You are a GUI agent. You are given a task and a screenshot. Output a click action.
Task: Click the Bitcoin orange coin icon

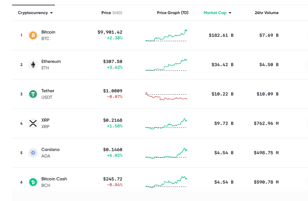pos(33,35)
